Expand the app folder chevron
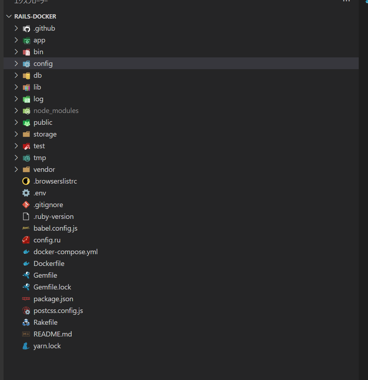This screenshot has height=380, width=368. click(16, 40)
